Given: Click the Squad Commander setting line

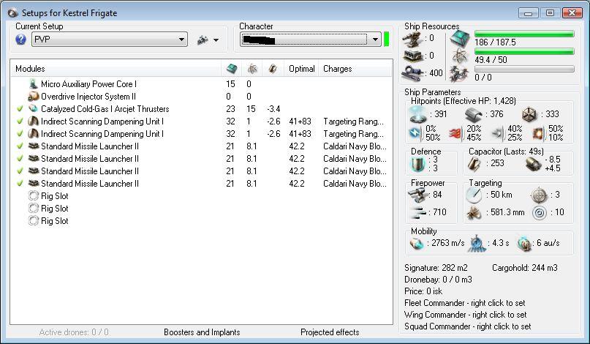Looking at the screenshot, I should [467, 326].
